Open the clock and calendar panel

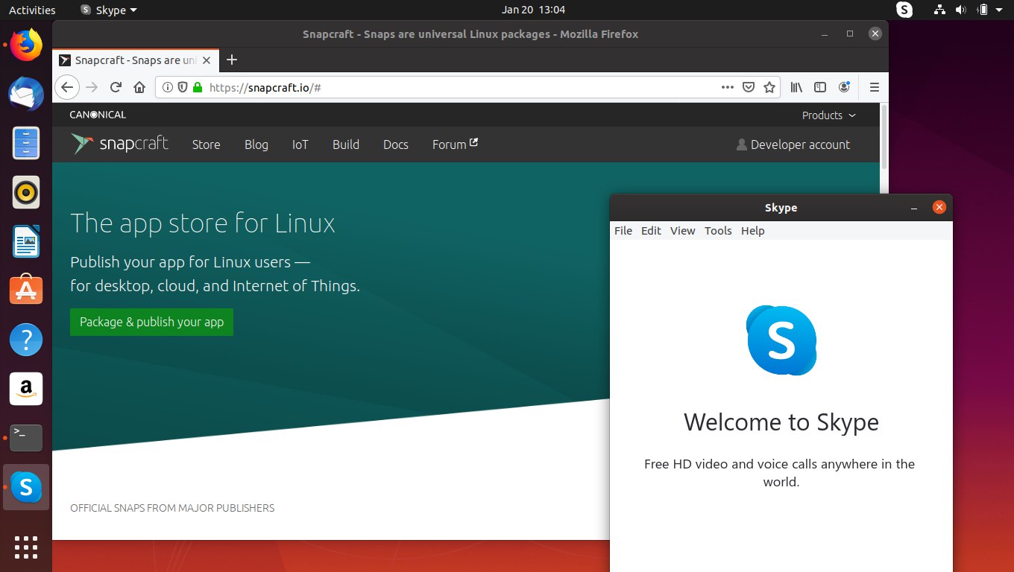pos(533,10)
